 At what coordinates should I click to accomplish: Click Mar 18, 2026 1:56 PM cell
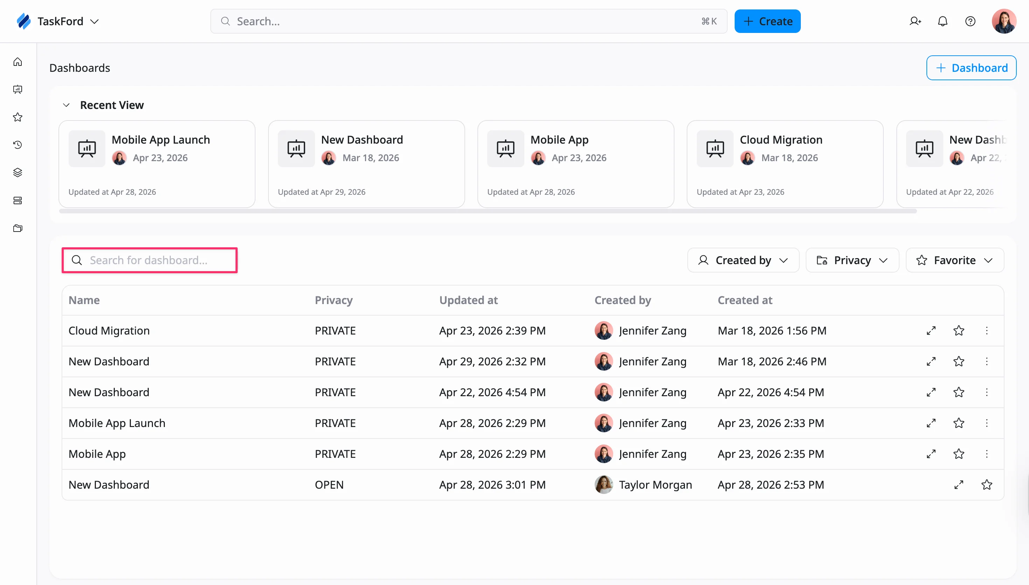point(772,331)
